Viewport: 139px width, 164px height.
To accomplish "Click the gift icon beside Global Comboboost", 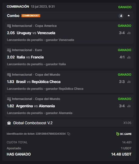I will click(x=9, y=123).
